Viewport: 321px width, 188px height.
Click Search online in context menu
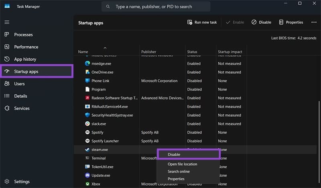tap(179, 172)
